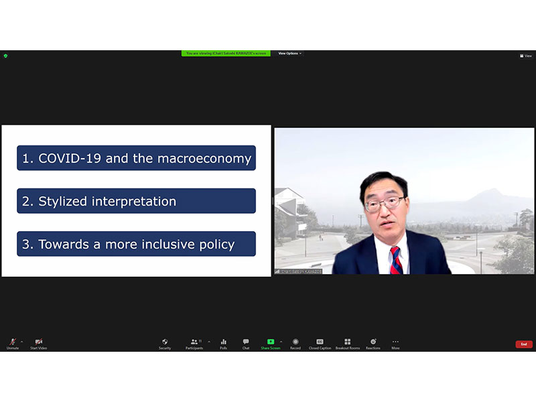
Task: Open Breakout Rooms
Action: click(x=347, y=343)
